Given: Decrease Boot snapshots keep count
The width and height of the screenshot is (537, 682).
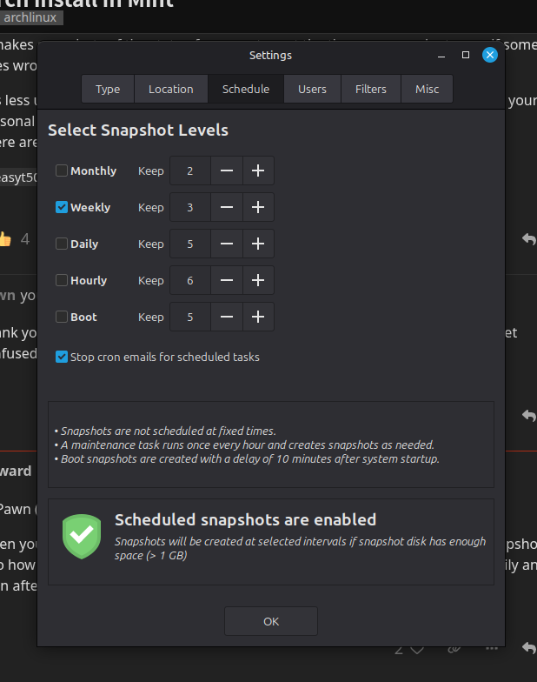Looking at the screenshot, I should tap(226, 318).
